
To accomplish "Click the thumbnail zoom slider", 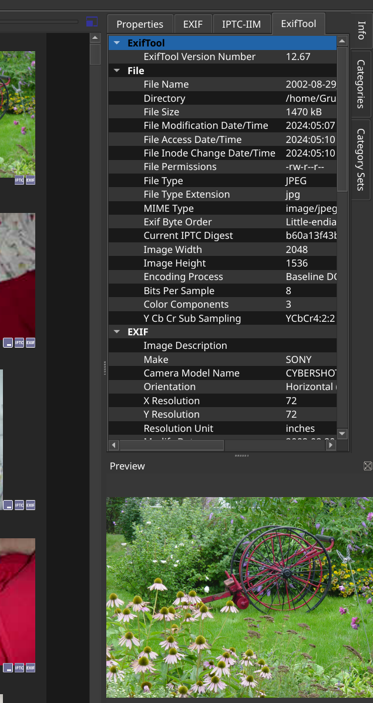I will click(39, 22).
